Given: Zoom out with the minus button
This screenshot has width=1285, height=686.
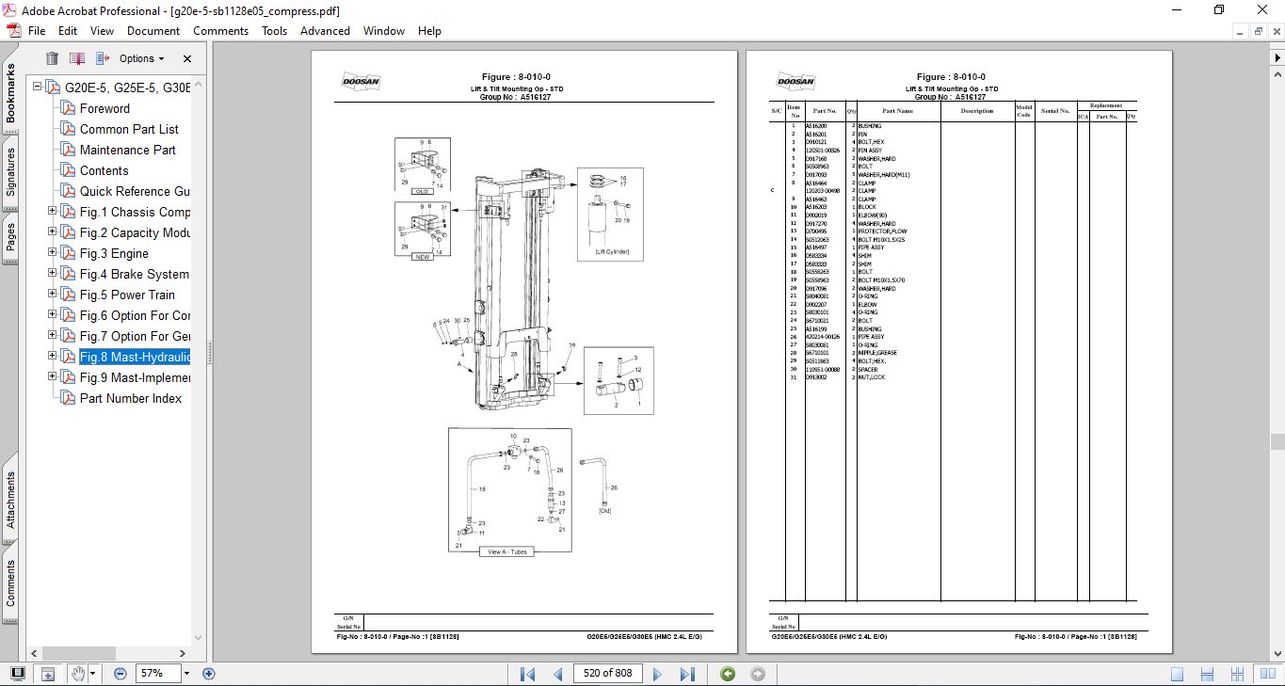Looking at the screenshot, I should click(120, 674).
